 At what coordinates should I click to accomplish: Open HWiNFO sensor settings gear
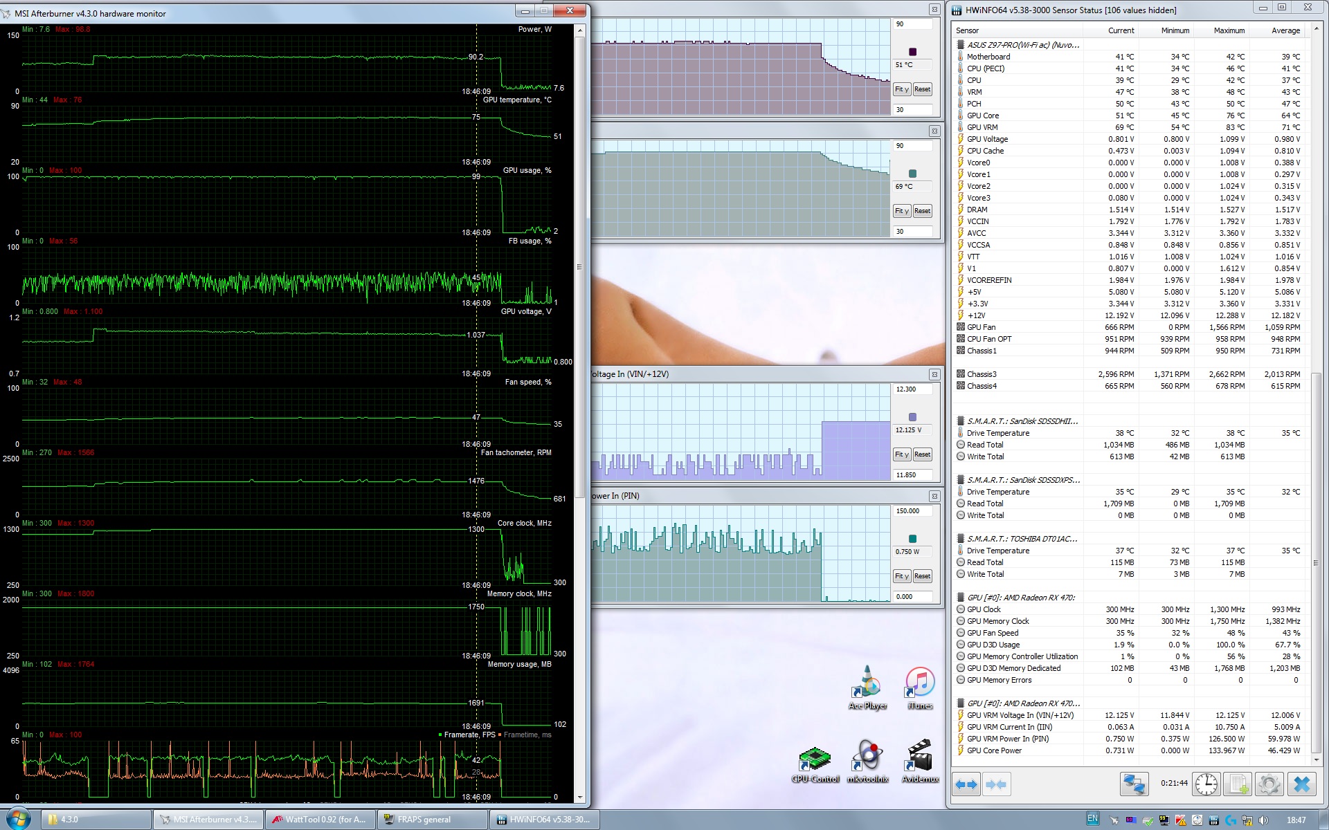click(1269, 784)
